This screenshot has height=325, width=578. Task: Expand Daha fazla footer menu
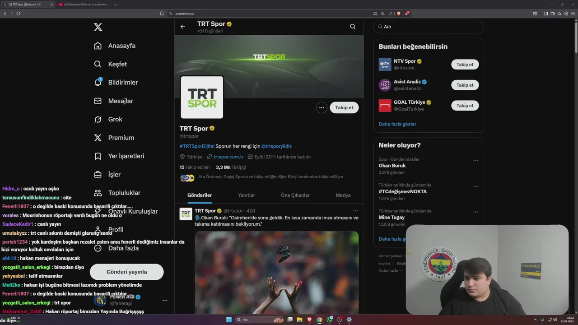(x=391, y=270)
